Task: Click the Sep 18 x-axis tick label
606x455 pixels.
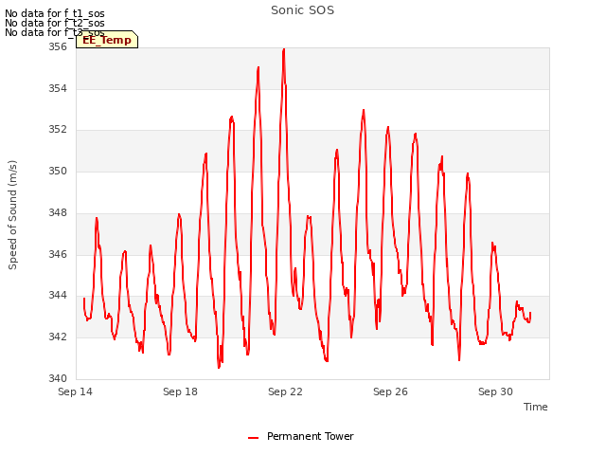Action: coord(180,391)
